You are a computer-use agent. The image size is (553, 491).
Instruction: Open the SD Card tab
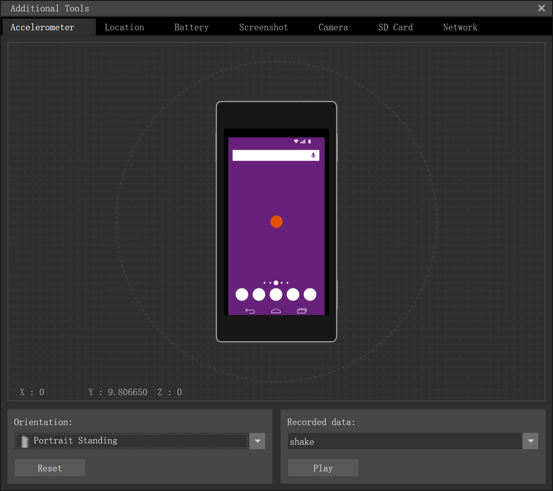coord(395,27)
